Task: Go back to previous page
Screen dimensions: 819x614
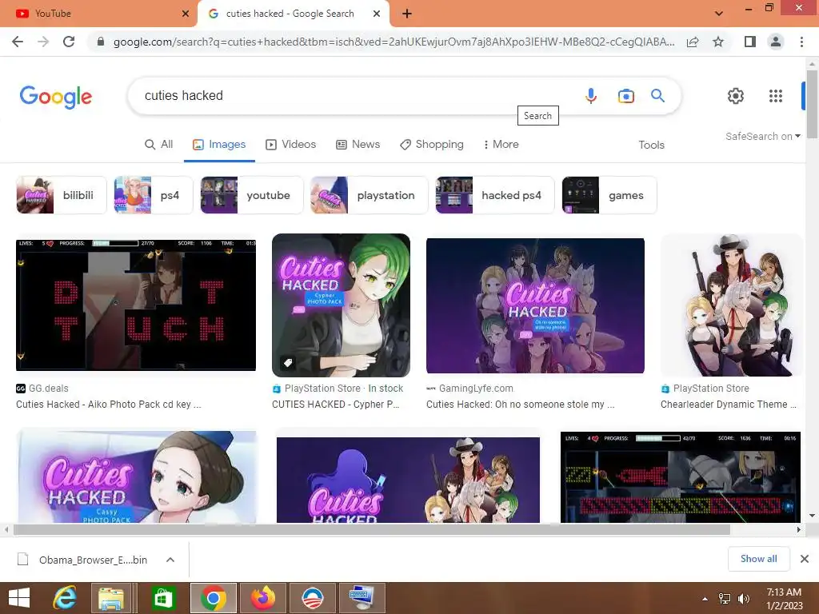Action: [18, 42]
